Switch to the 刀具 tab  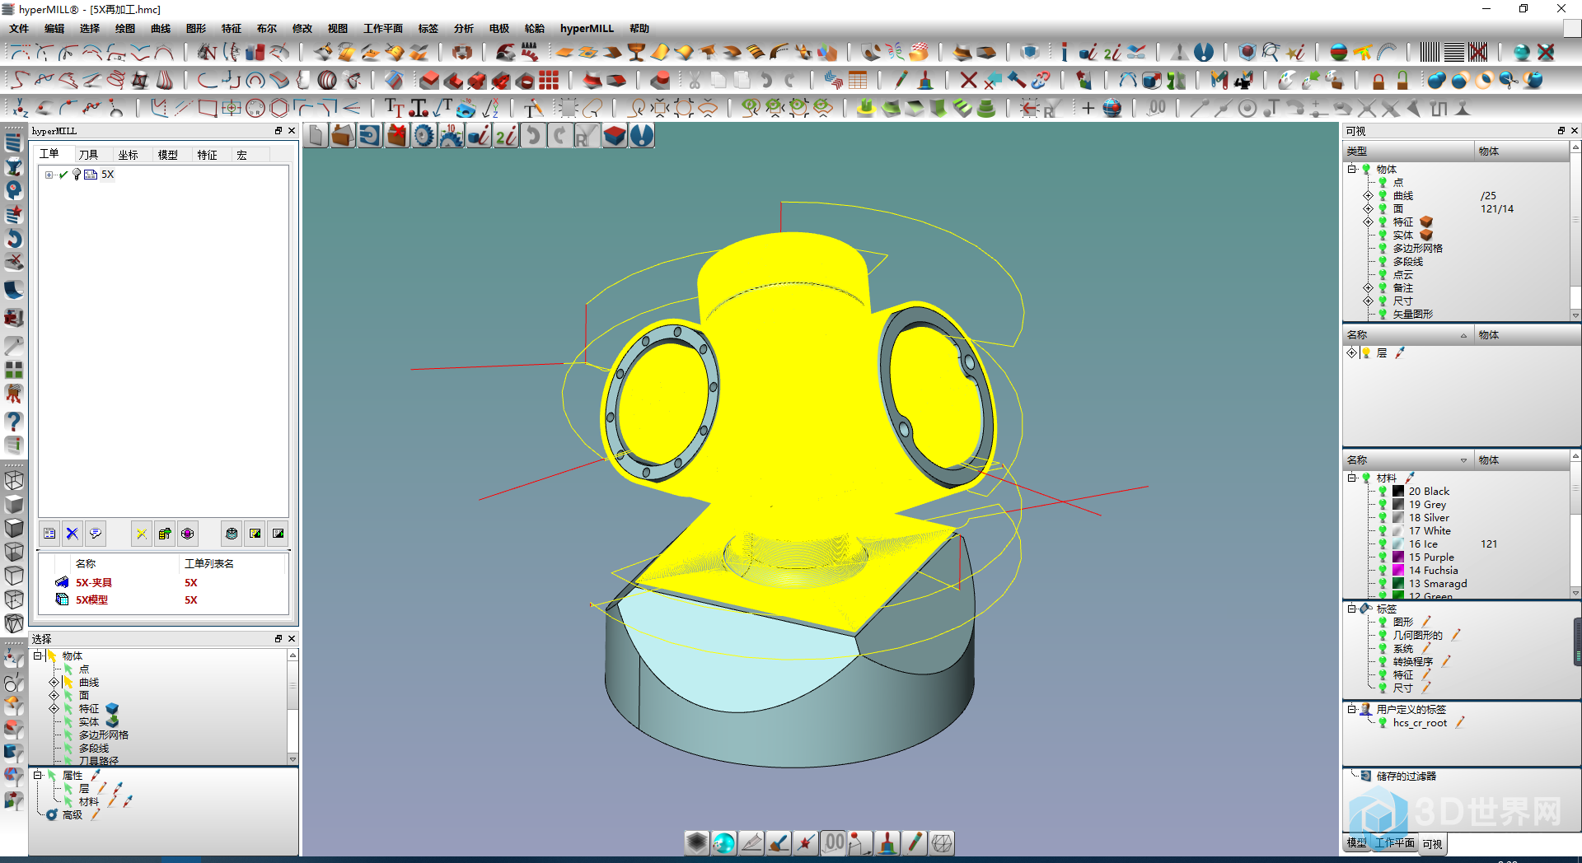click(88, 155)
